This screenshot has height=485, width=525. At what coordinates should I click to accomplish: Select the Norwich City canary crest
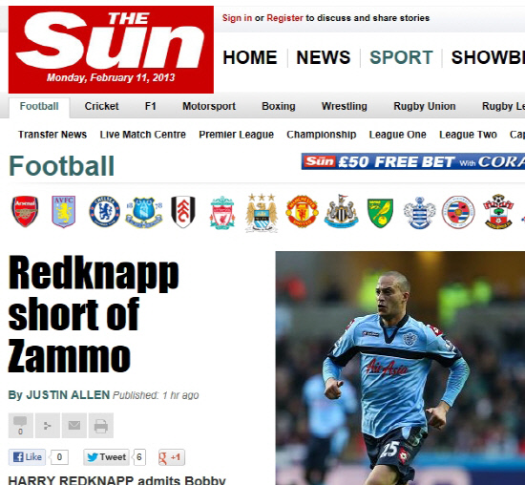click(380, 213)
